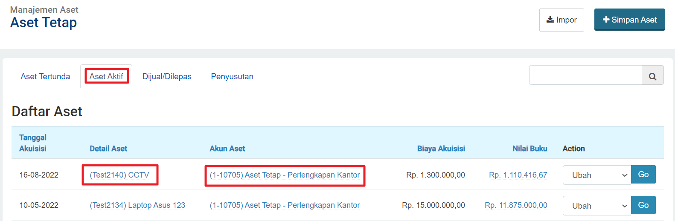Select the Aset Aktif tab
Image resolution: width=675 pixels, height=221 pixels.
106,77
